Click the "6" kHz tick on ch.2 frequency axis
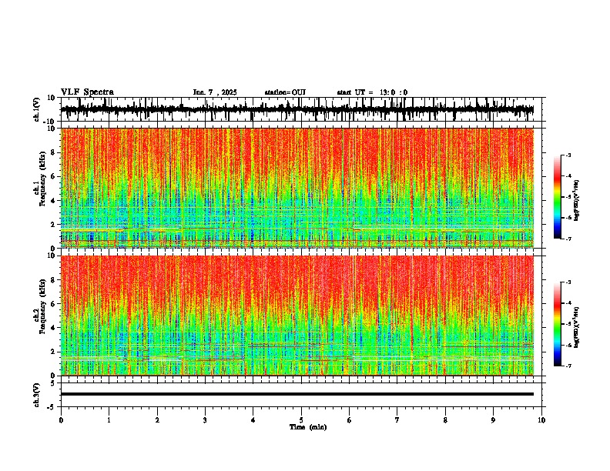 pos(54,304)
